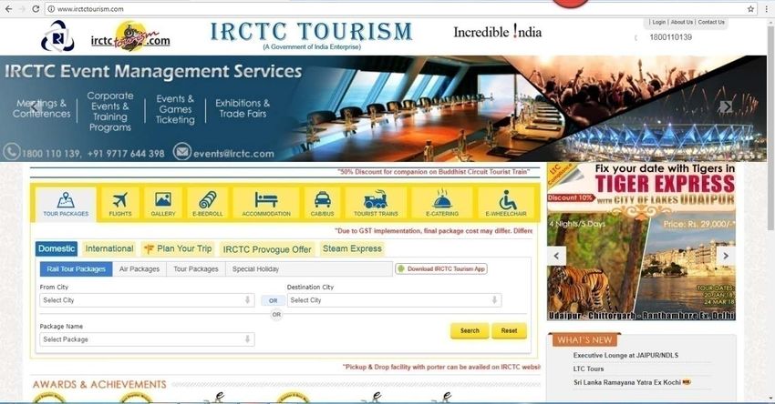Click the events@irctc.com email text

(233, 154)
